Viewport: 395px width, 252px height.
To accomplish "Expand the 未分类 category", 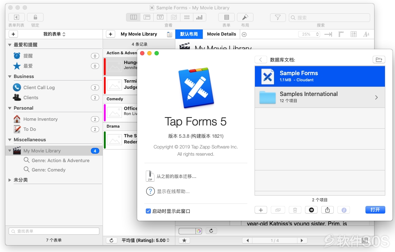I will [10, 180].
